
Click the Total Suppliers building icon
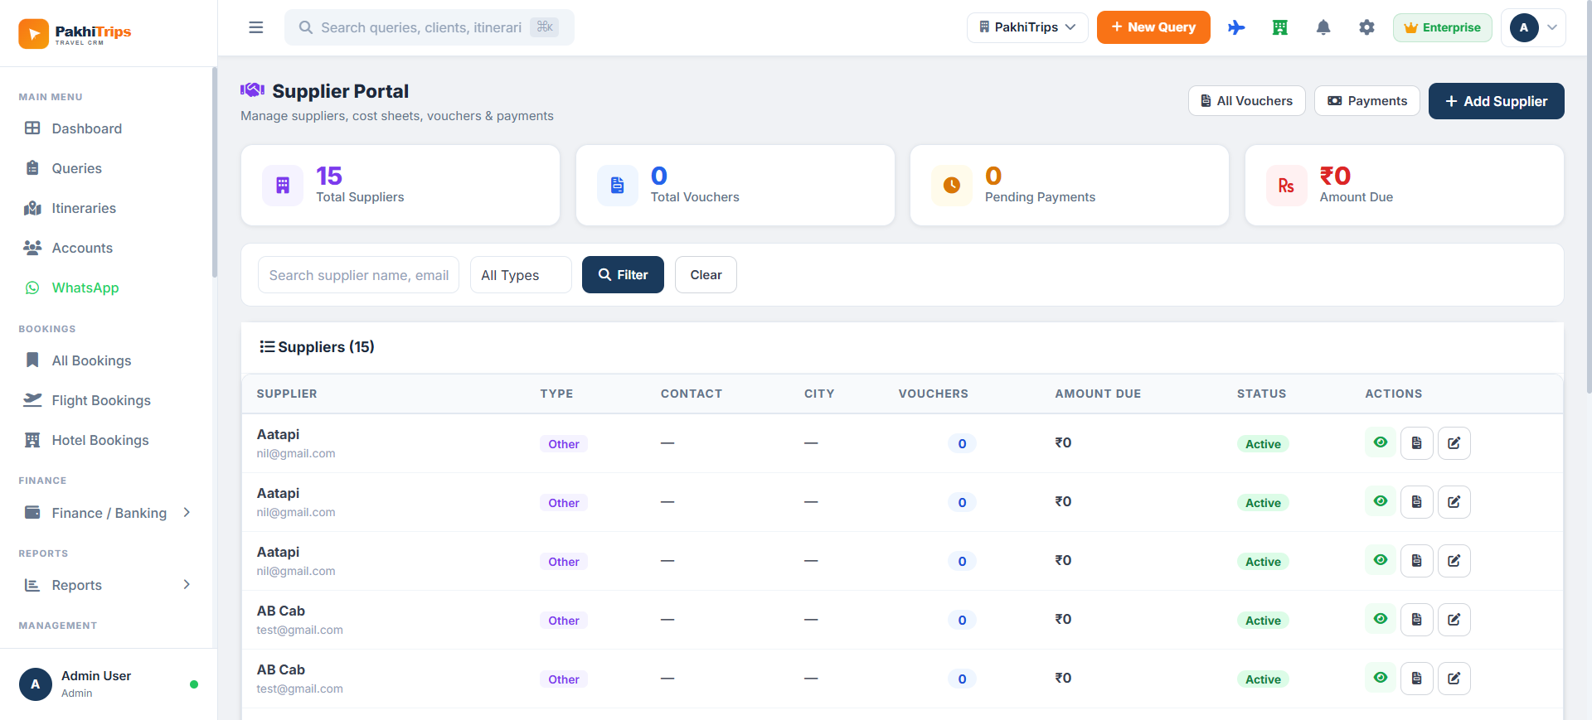tap(283, 185)
